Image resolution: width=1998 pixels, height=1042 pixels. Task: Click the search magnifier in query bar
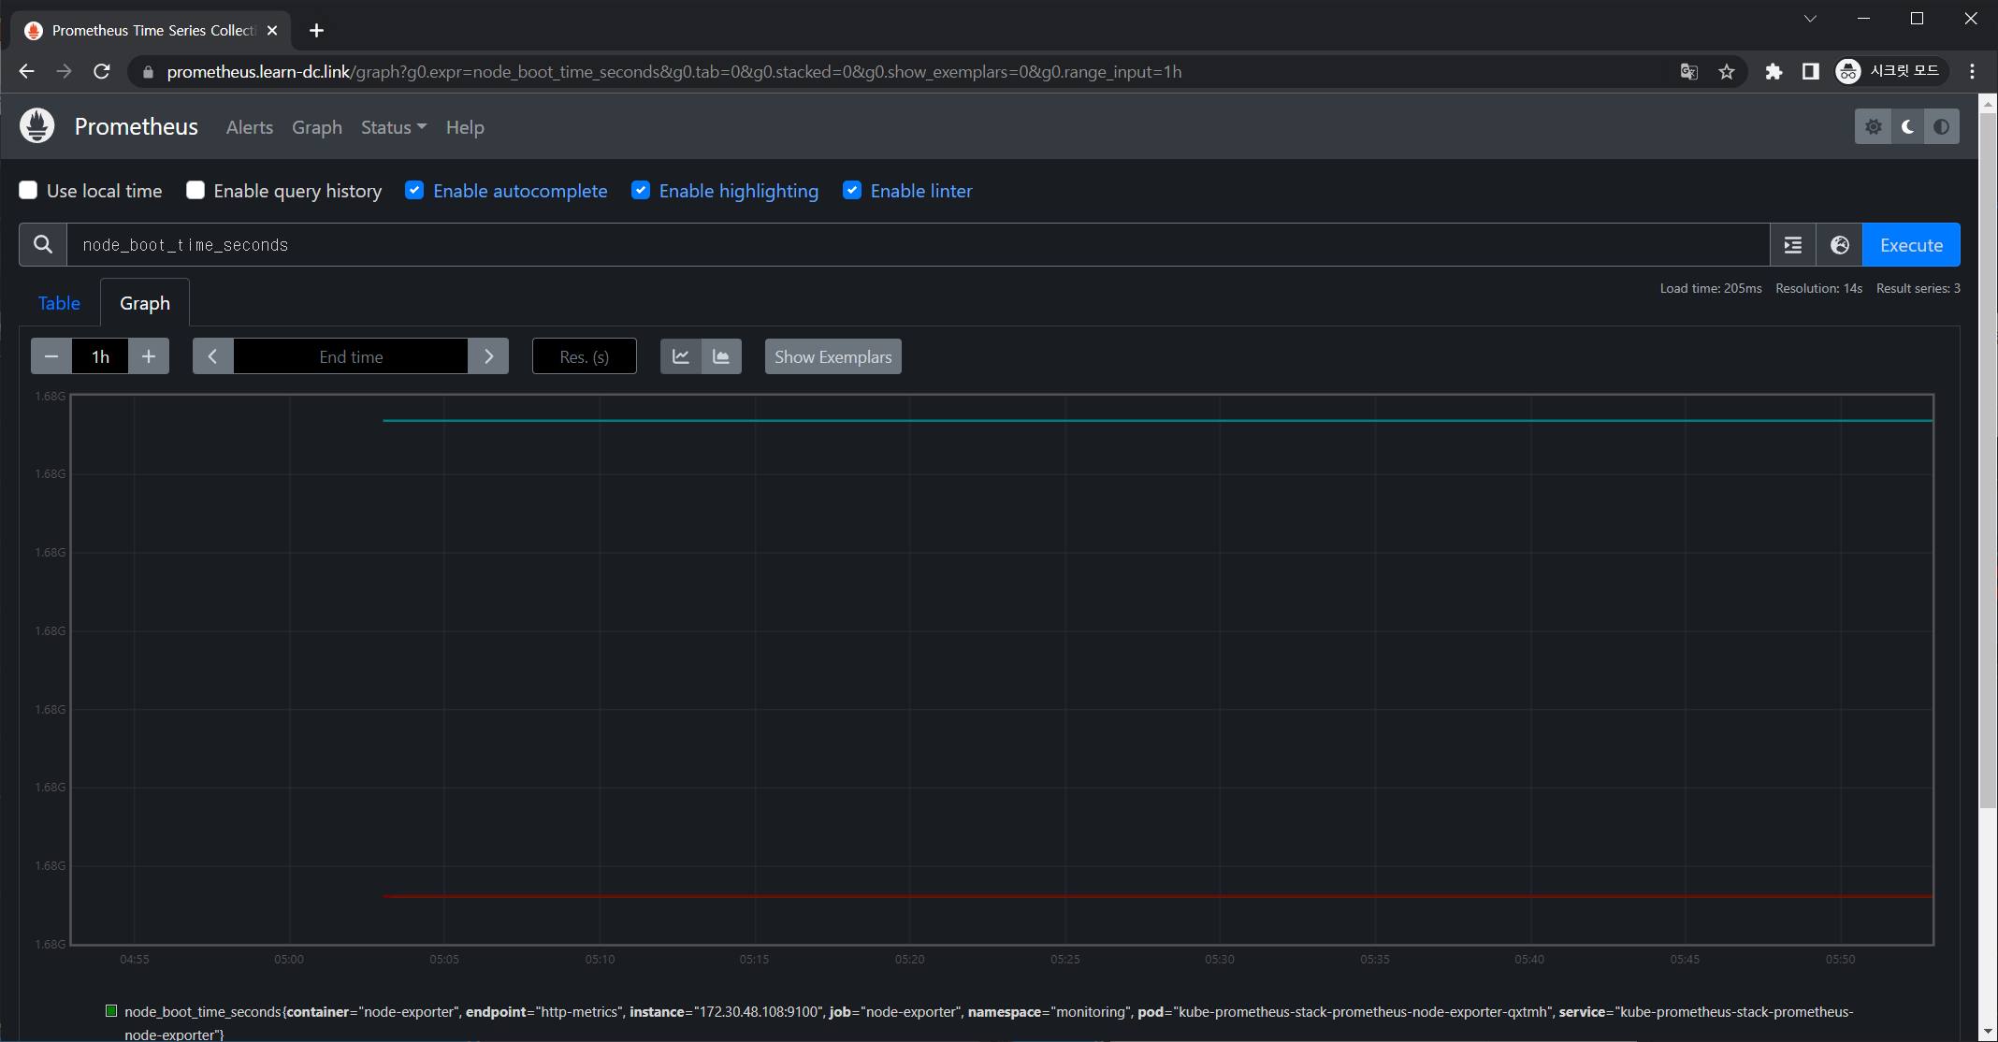click(42, 244)
